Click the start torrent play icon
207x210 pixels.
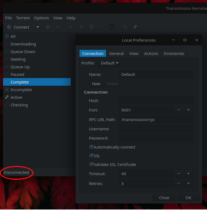click(x=71, y=27)
